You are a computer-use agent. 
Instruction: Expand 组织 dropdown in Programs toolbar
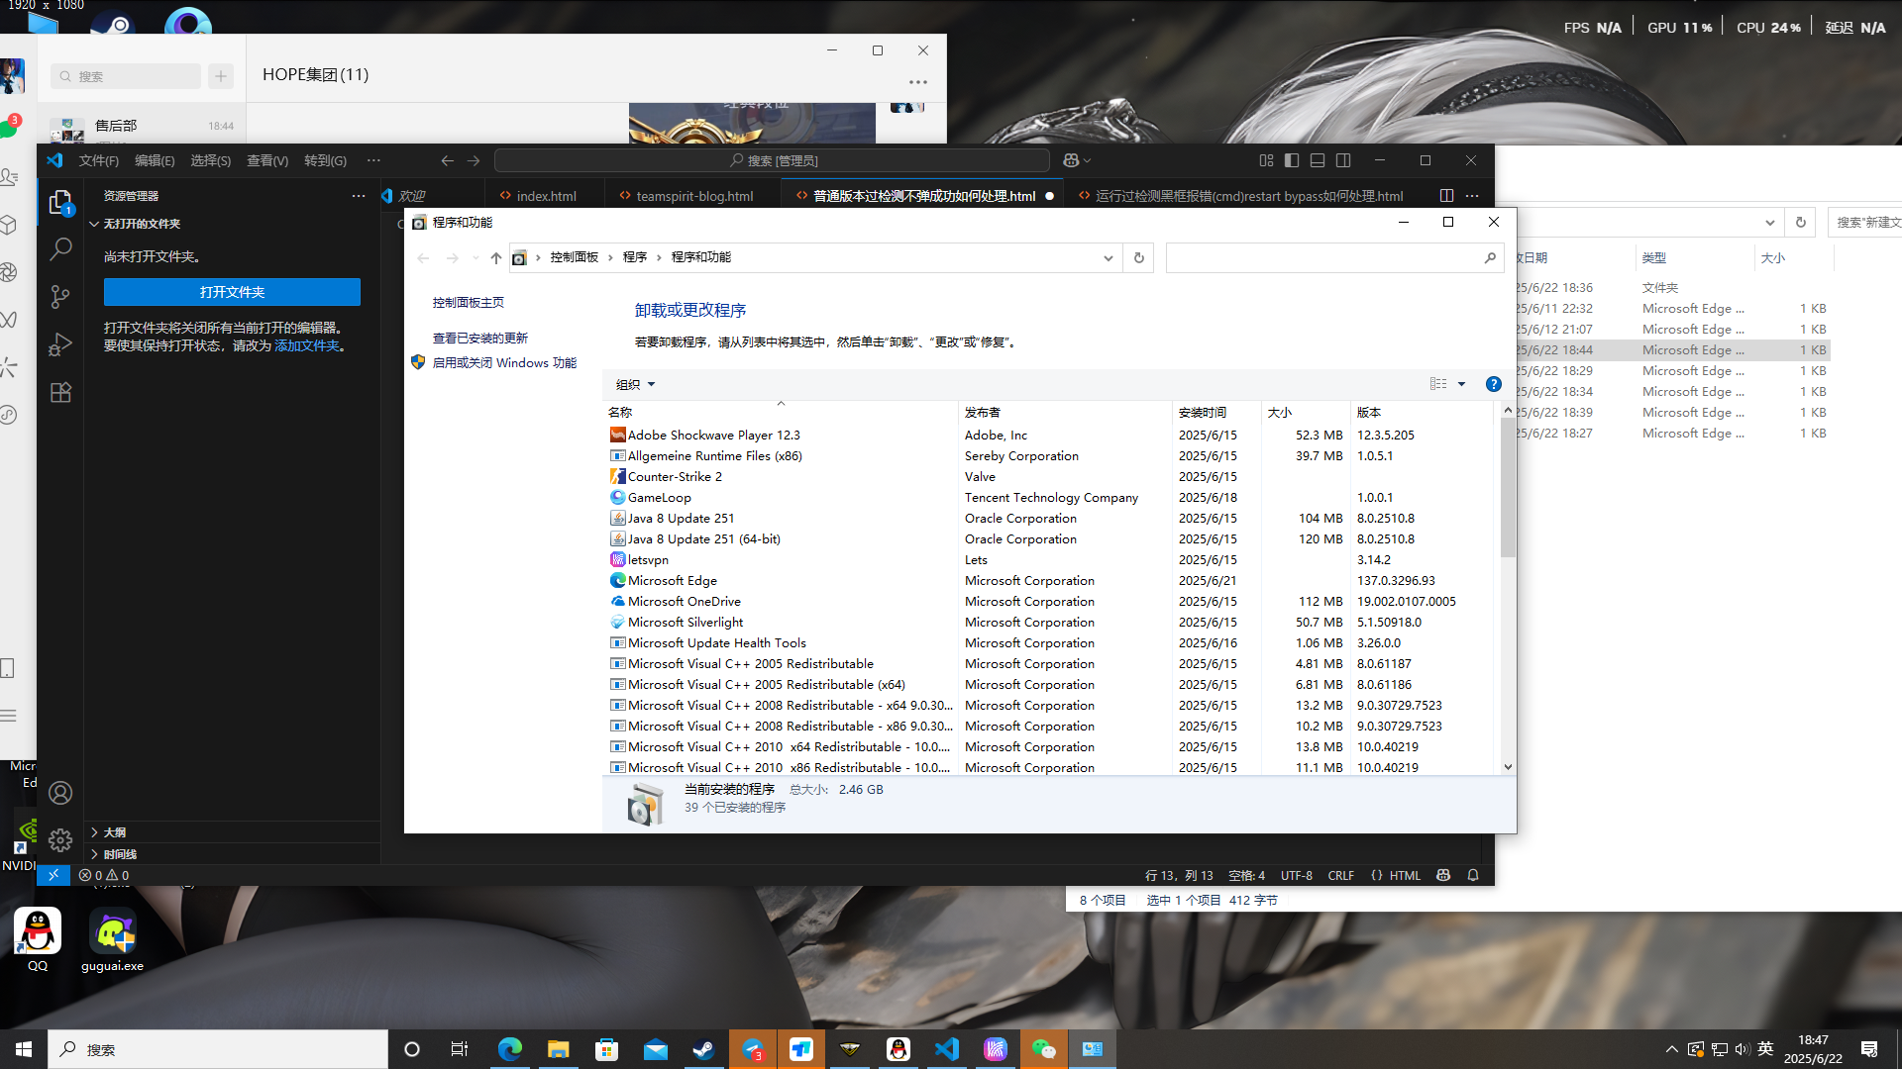[635, 384]
